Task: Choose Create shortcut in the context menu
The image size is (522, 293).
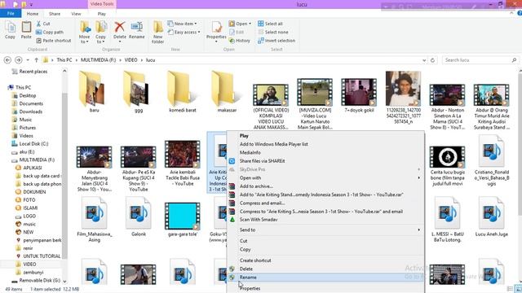Action: 255,260
